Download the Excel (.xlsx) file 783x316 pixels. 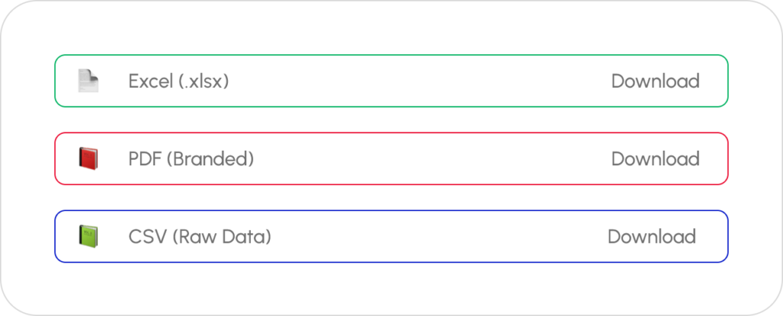coord(655,81)
